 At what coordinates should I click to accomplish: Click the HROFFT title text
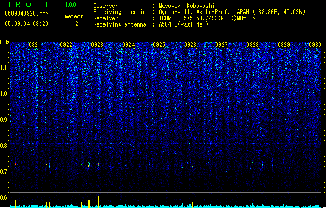32,4
